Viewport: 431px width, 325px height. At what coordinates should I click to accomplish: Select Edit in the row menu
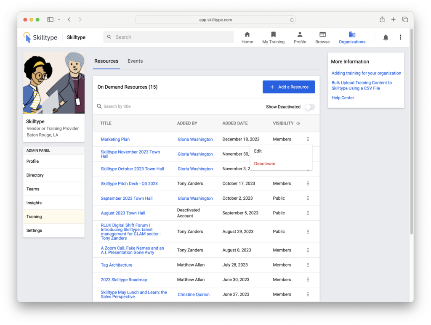[258, 151]
